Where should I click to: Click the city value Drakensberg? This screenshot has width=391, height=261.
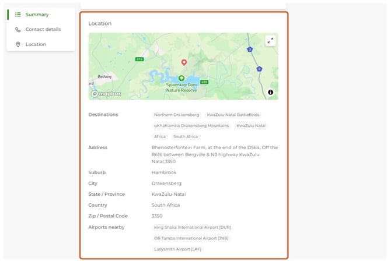tap(166, 184)
